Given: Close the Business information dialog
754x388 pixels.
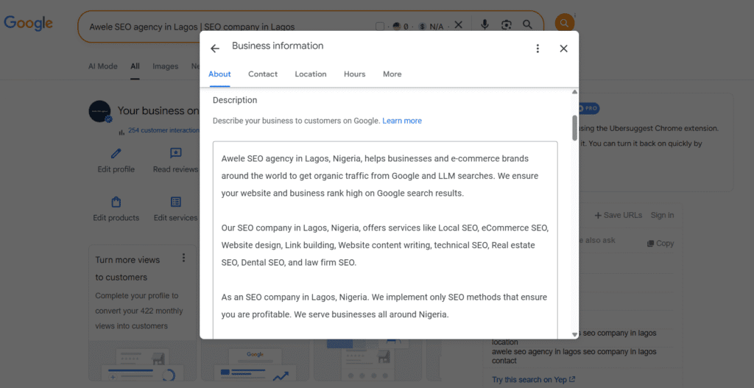Looking at the screenshot, I should coord(563,48).
